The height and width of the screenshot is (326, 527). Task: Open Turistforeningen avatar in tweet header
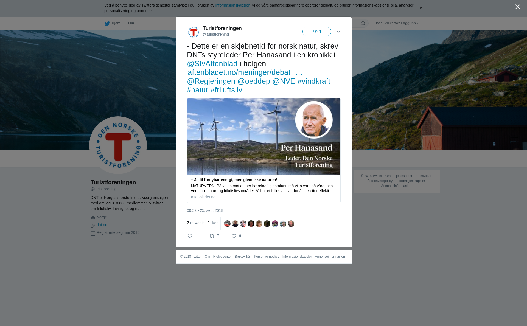(x=194, y=32)
